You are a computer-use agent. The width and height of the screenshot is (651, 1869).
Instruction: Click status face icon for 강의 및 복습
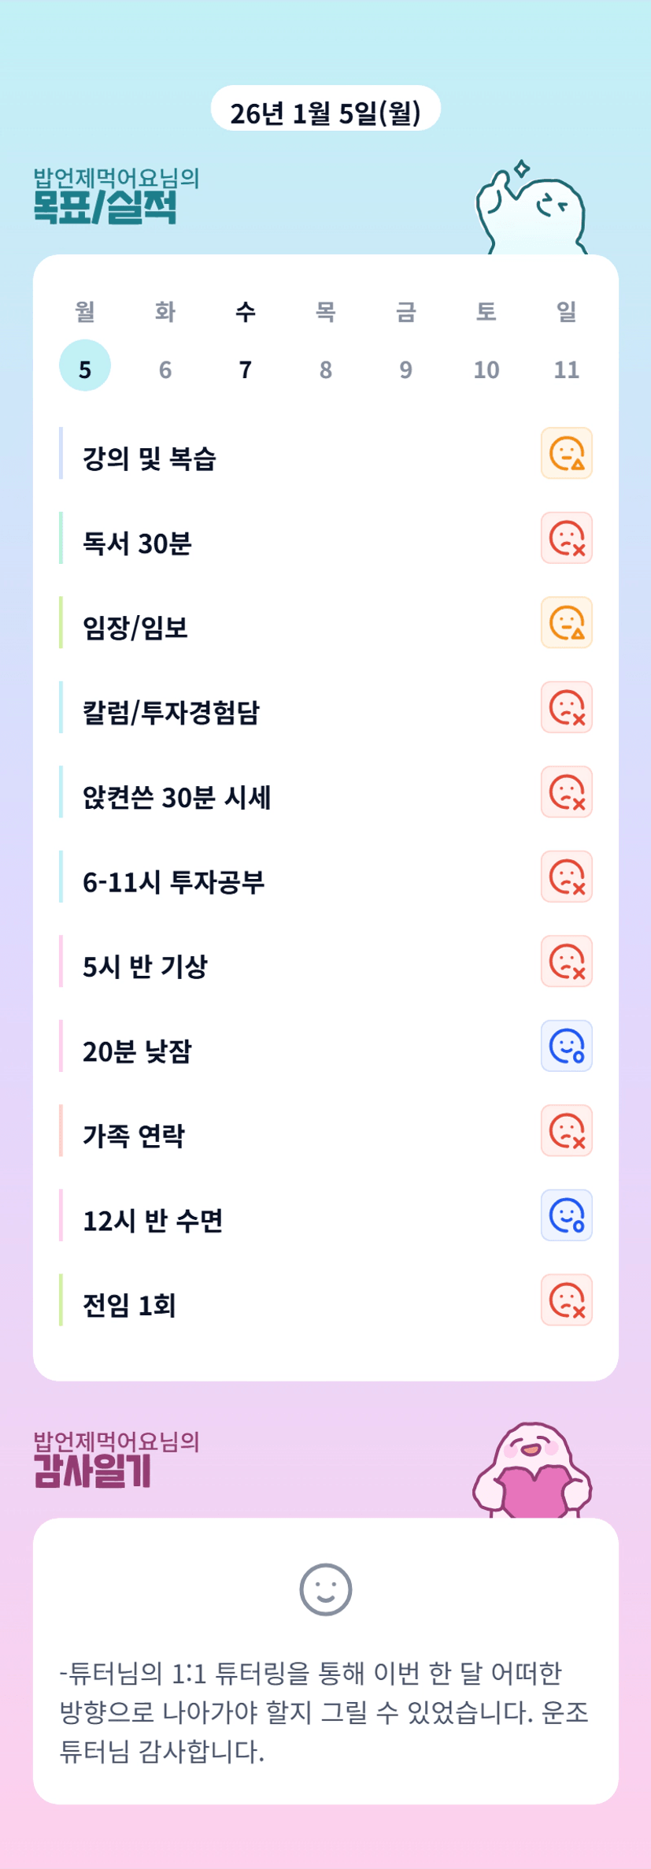click(566, 454)
